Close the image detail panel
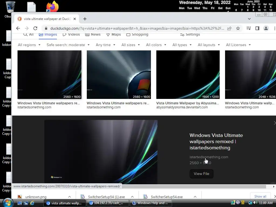 (x=274, y=123)
